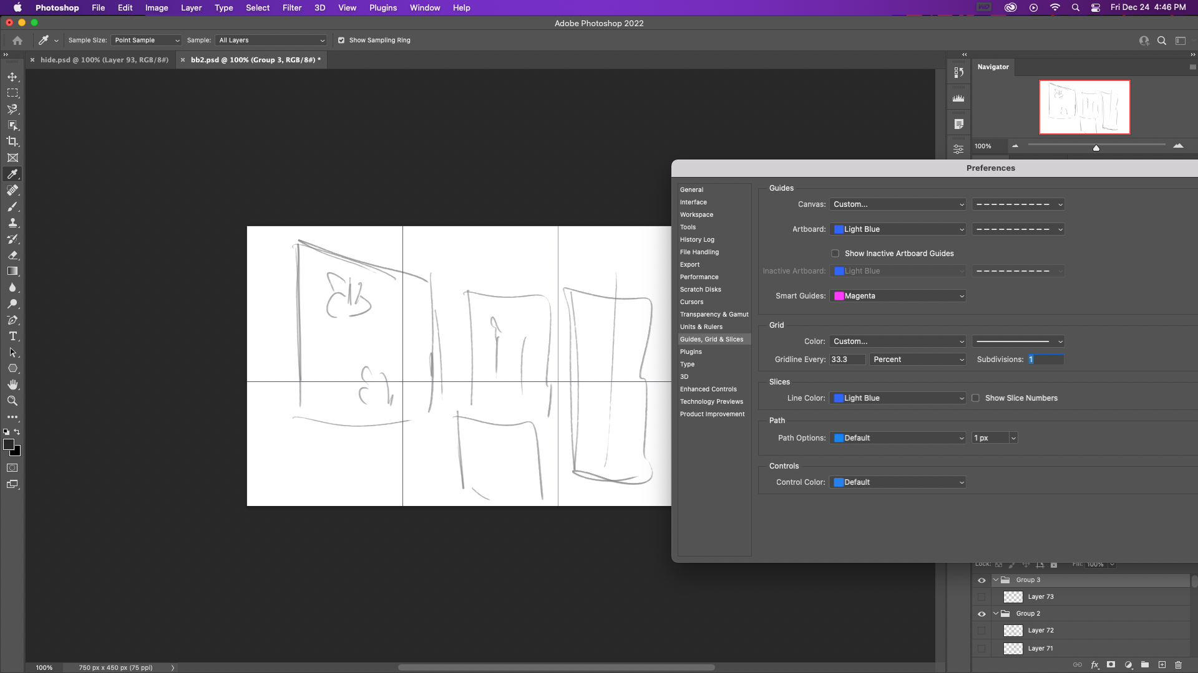
Task: Open the Gridline Every units dropdown
Action: pos(917,359)
